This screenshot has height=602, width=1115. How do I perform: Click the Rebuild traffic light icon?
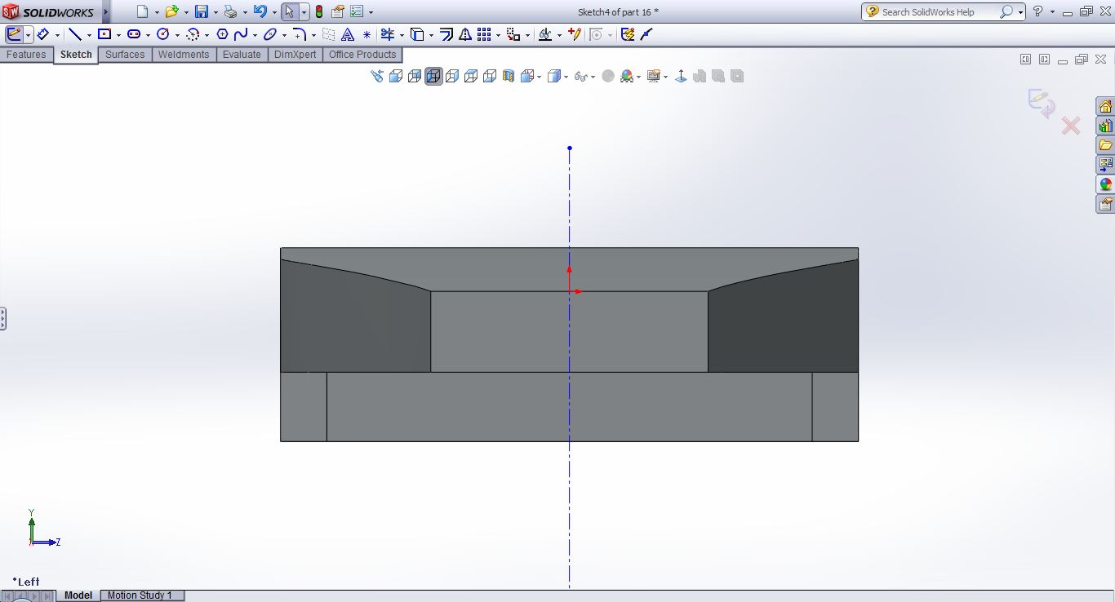(x=318, y=12)
